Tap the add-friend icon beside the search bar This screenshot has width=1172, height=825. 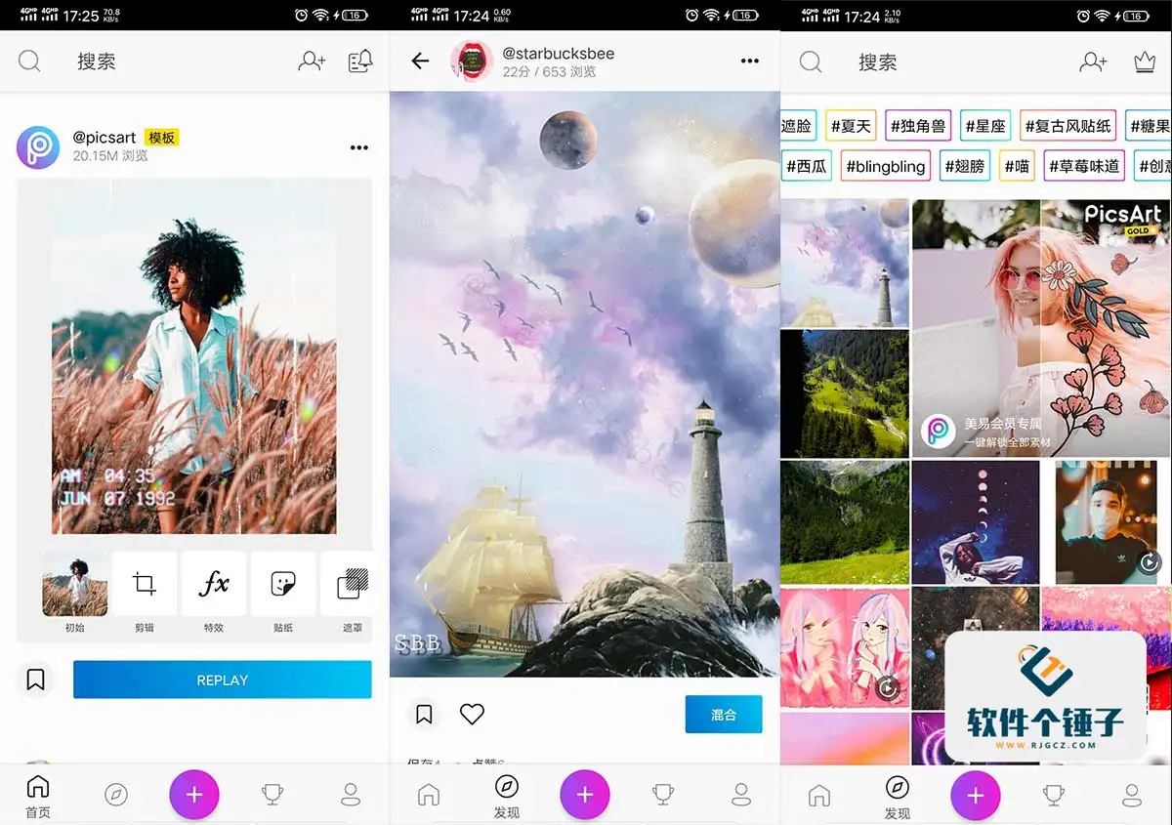[x=311, y=61]
